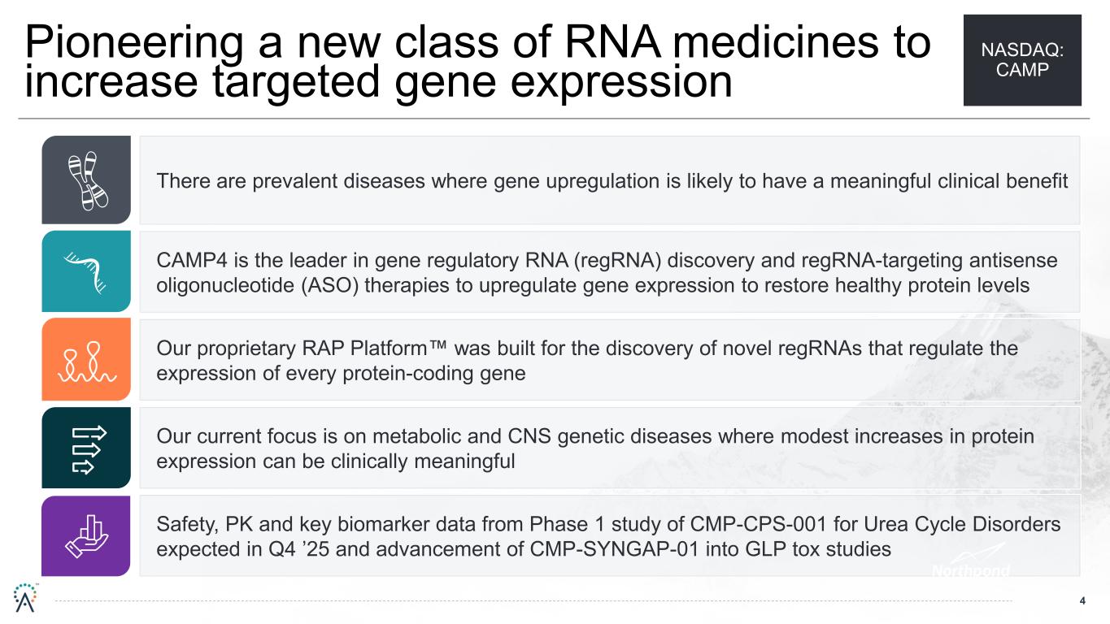
Task: Click the squiggly regRNA icon in the orange tile
Action: [x=85, y=359]
